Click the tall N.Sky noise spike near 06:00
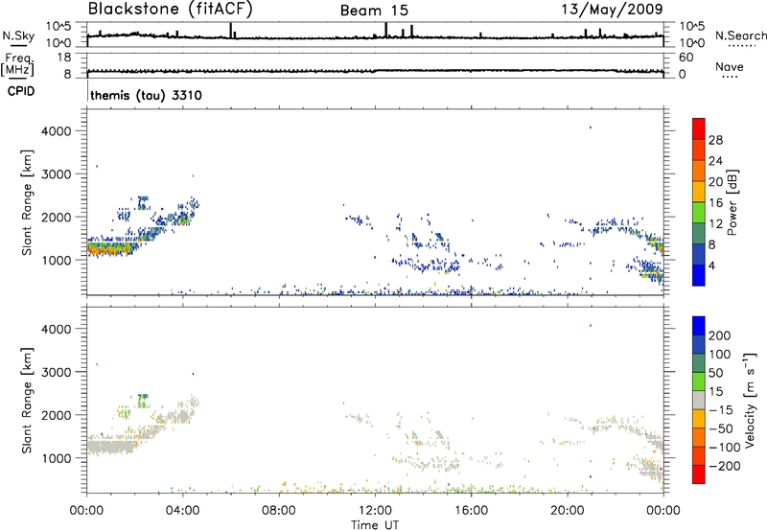 pos(230,30)
